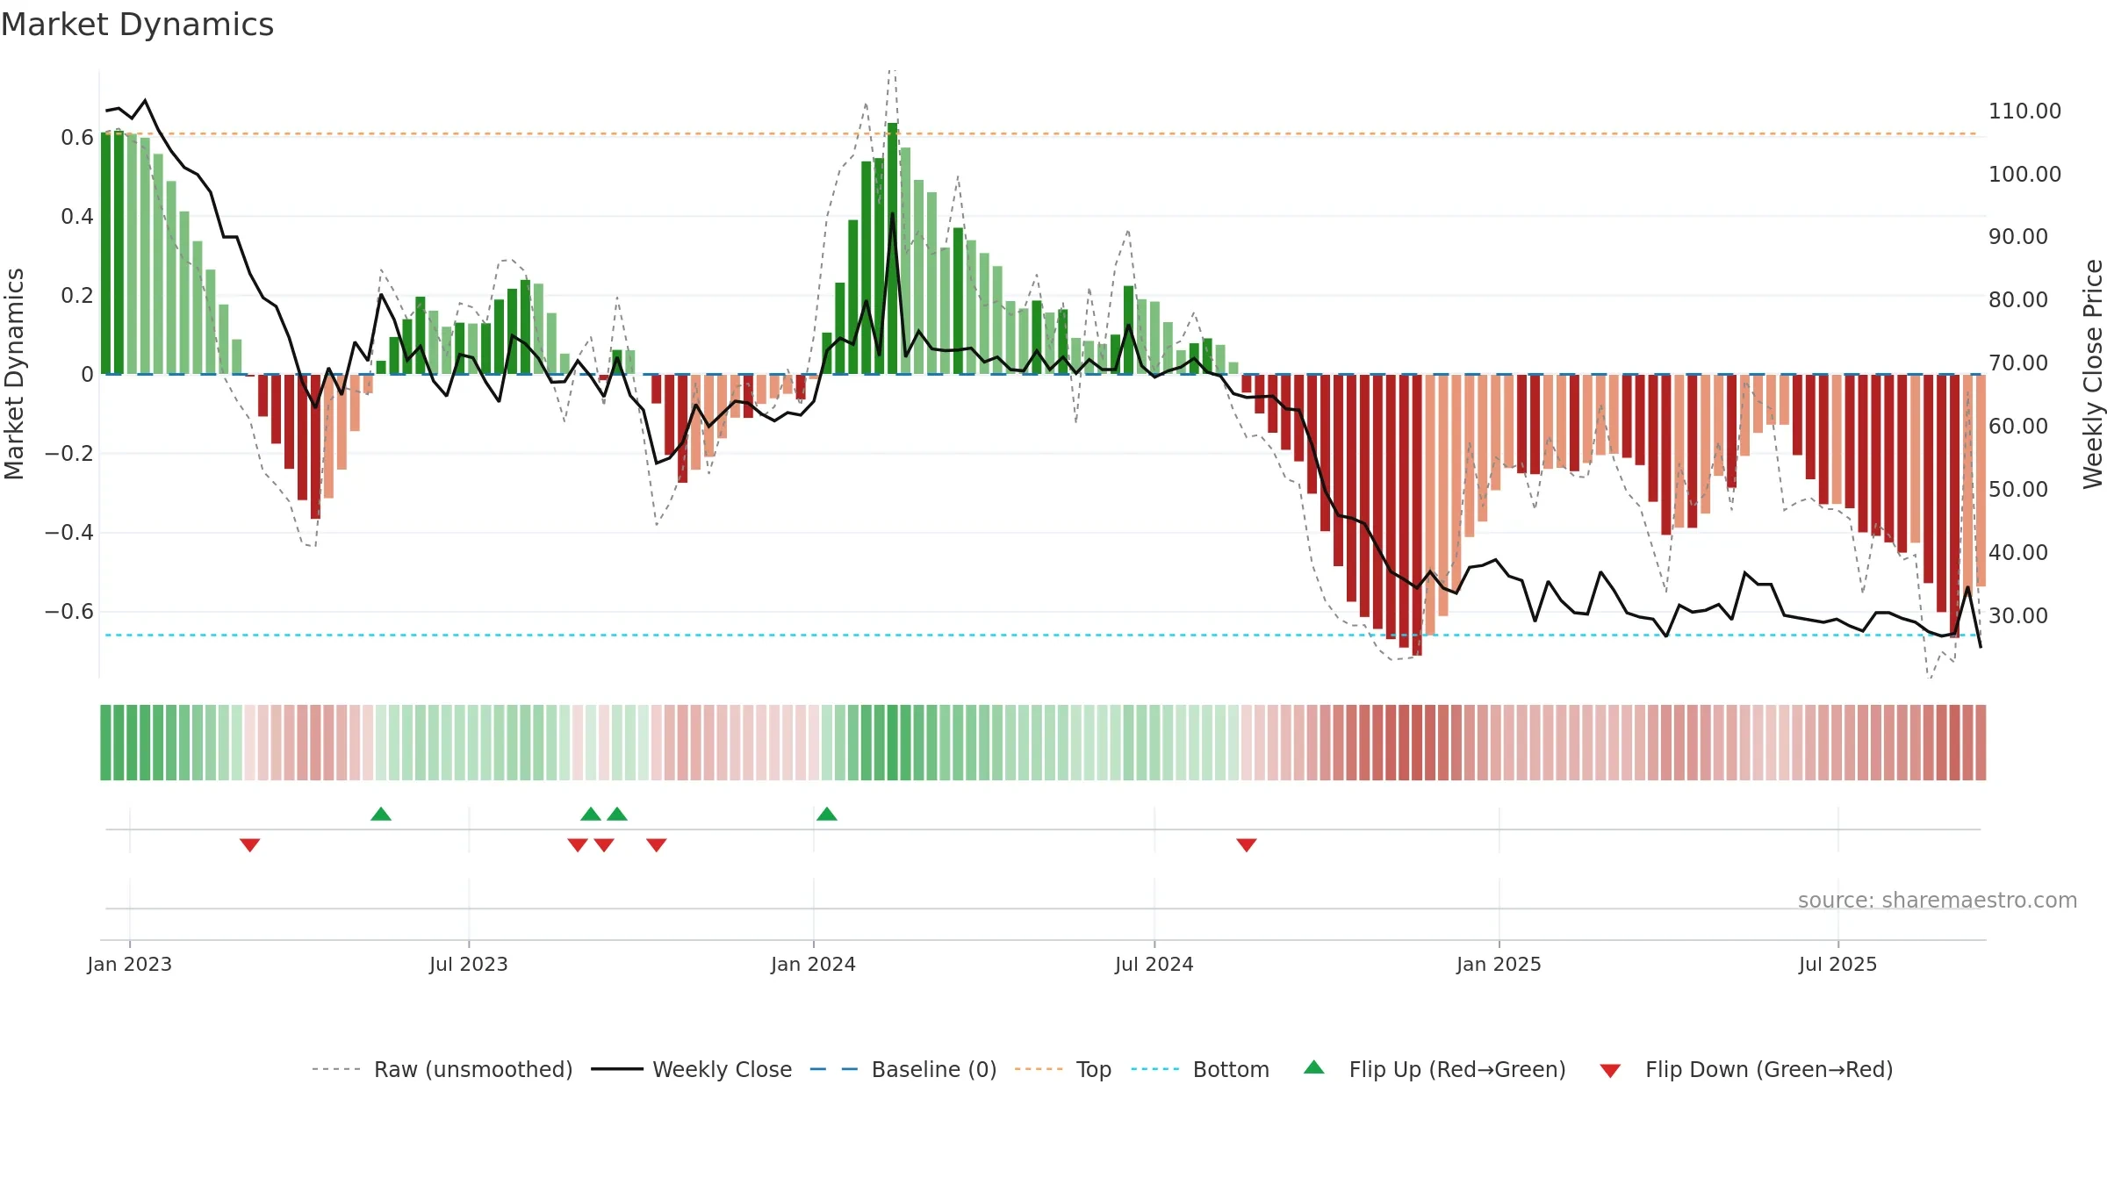Click the 30.00 price axis tick
This screenshot has height=1185, width=2107.
click(2018, 616)
